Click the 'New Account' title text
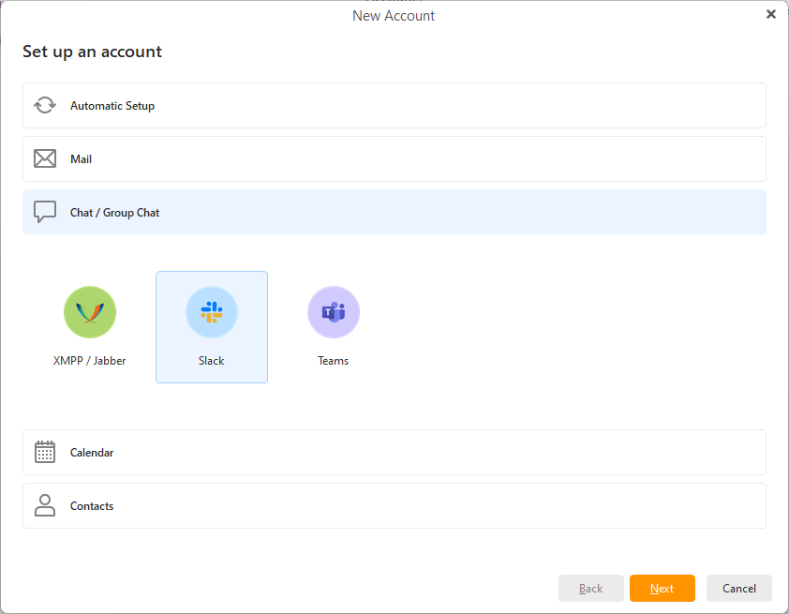 coord(394,16)
